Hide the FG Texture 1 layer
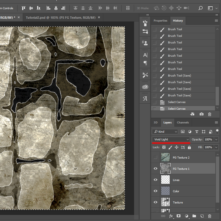This screenshot has height=221, width=221. point(155,169)
